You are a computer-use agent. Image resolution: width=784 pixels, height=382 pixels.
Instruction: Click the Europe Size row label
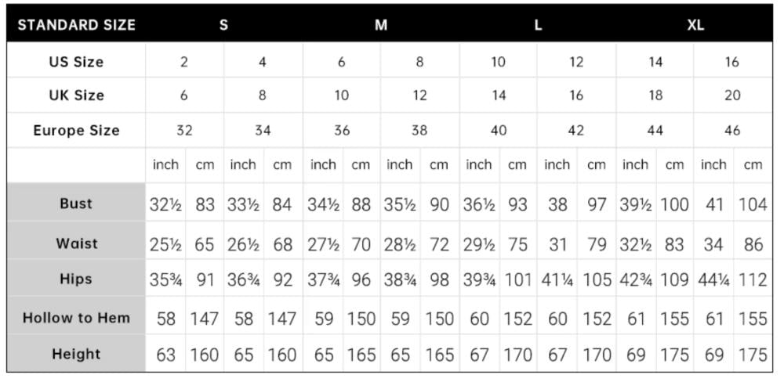tap(76, 131)
